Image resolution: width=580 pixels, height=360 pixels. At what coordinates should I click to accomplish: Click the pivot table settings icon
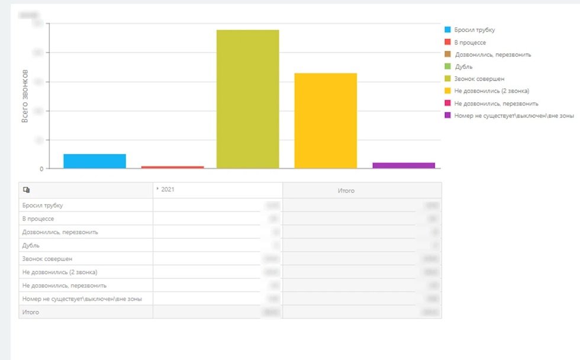tap(26, 190)
